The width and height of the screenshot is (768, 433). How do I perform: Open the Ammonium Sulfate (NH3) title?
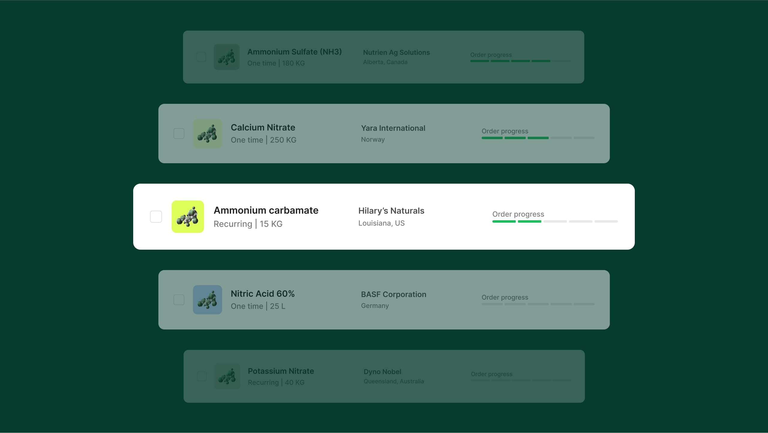(x=295, y=52)
